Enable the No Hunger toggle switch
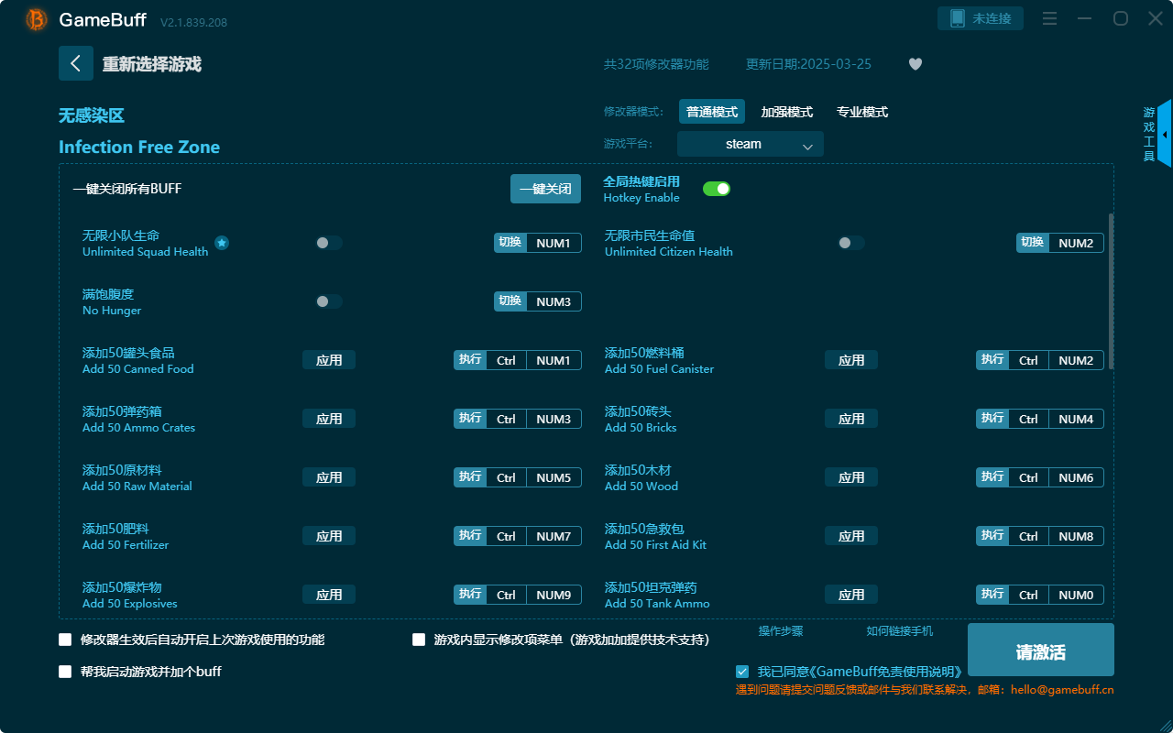This screenshot has width=1173, height=733. 328,301
